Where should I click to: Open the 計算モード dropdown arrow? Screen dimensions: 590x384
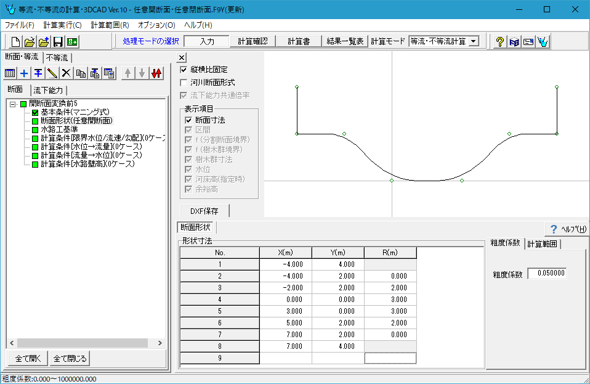pyautogui.click(x=474, y=41)
